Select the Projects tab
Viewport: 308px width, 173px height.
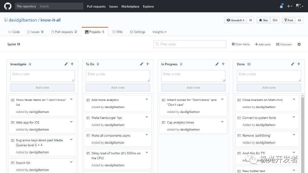click(x=95, y=32)
